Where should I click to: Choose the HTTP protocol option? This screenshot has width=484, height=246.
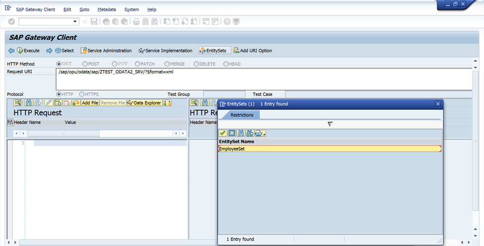pos(59,94)
